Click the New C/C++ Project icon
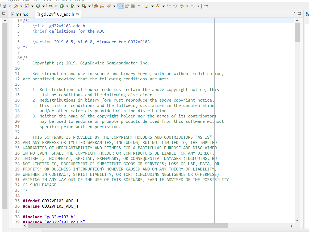The image size is (309, 232). [x=5, y=6]
